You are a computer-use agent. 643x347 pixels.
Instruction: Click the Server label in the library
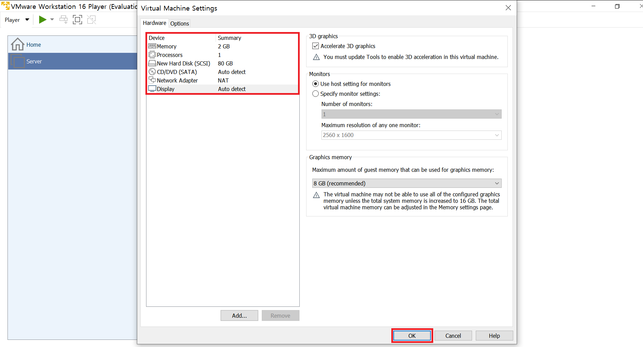pyautogui.click(x=34, y=61)
